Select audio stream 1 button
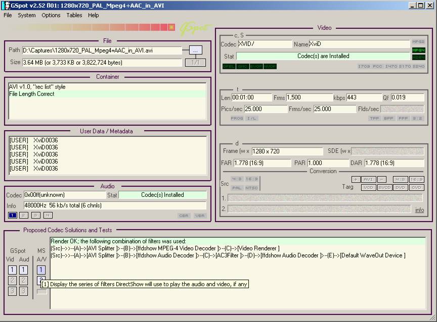 tap(13, 216)
